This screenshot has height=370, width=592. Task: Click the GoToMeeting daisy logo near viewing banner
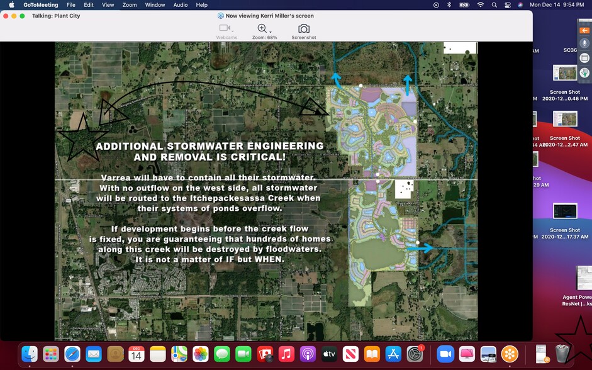coord(221,15)
